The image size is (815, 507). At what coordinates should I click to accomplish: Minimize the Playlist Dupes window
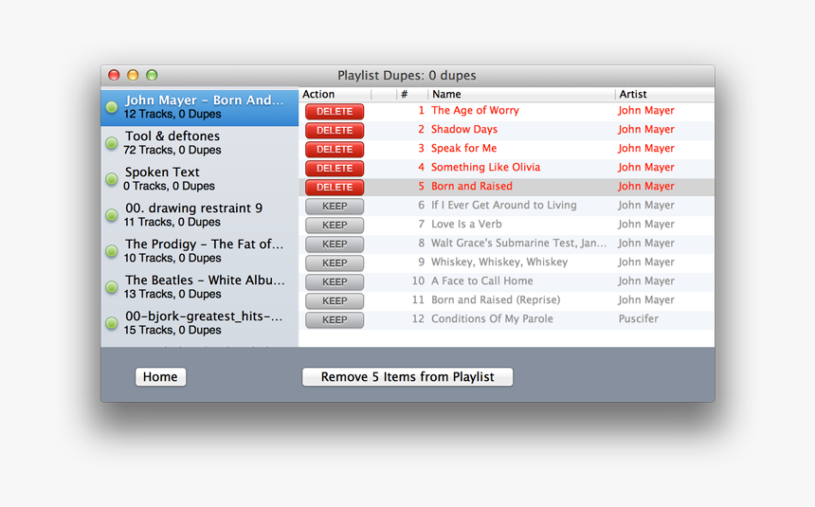pos(133,75)
